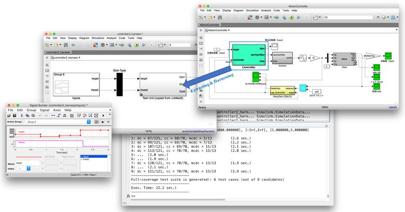Open Library Browser in MotorController toolbar

[x=250, y=17]
